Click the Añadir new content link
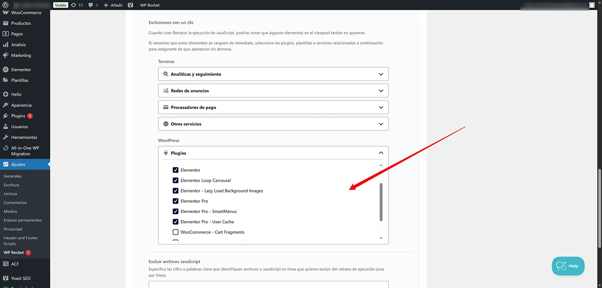The height and width of the screenshot is (288, 602). coord(113,5)
